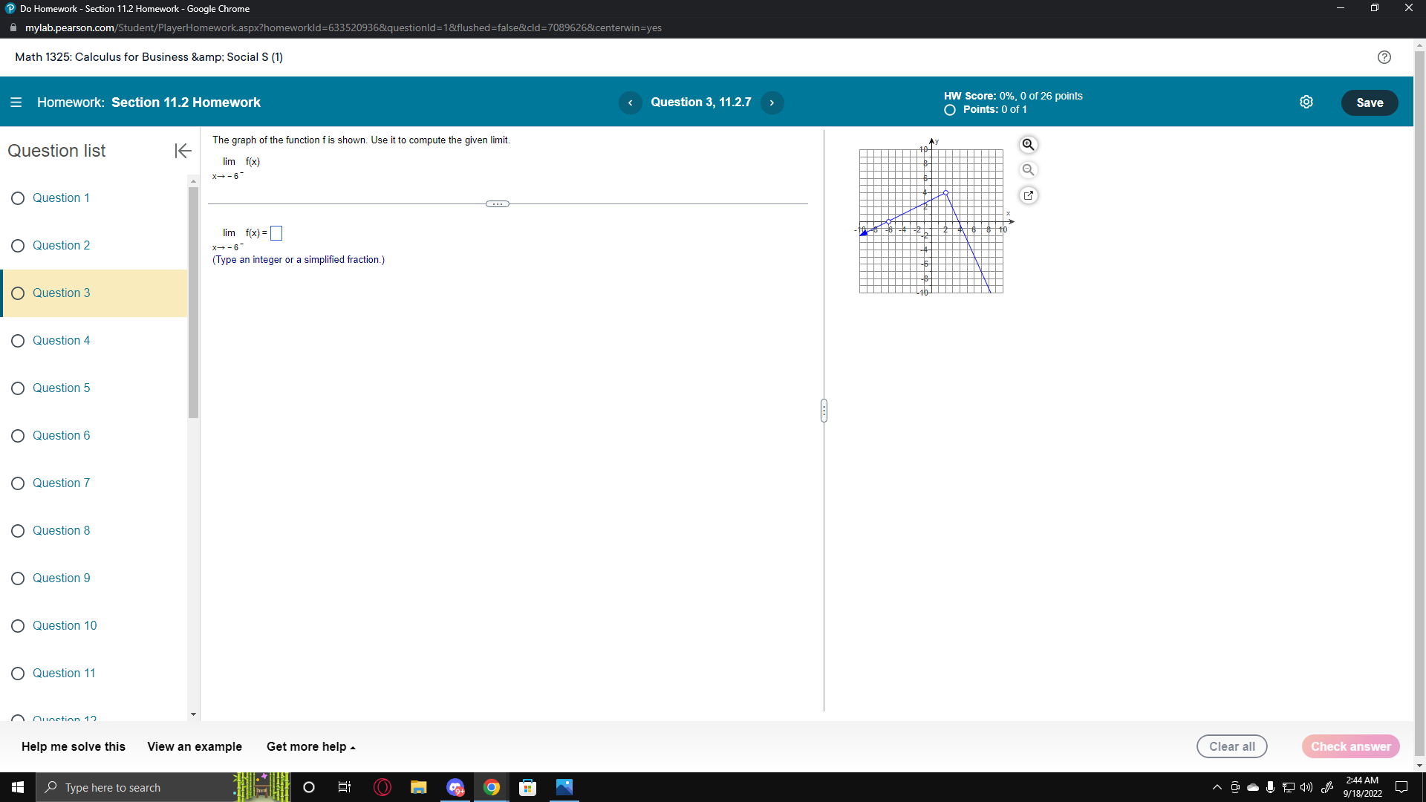Open the hamburger navigation menu
Screen dimensions: 1426x802
tap(16, 102)
